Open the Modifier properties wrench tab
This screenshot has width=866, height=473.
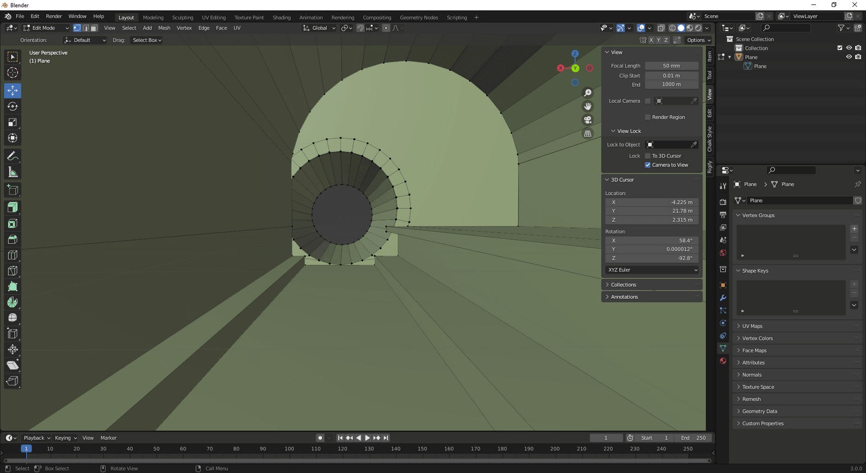click(723, 298)
